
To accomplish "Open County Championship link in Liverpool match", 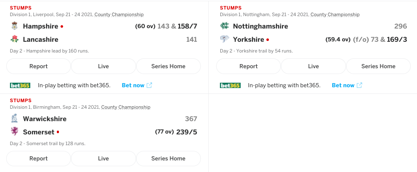I will click(x=119, y=14).
